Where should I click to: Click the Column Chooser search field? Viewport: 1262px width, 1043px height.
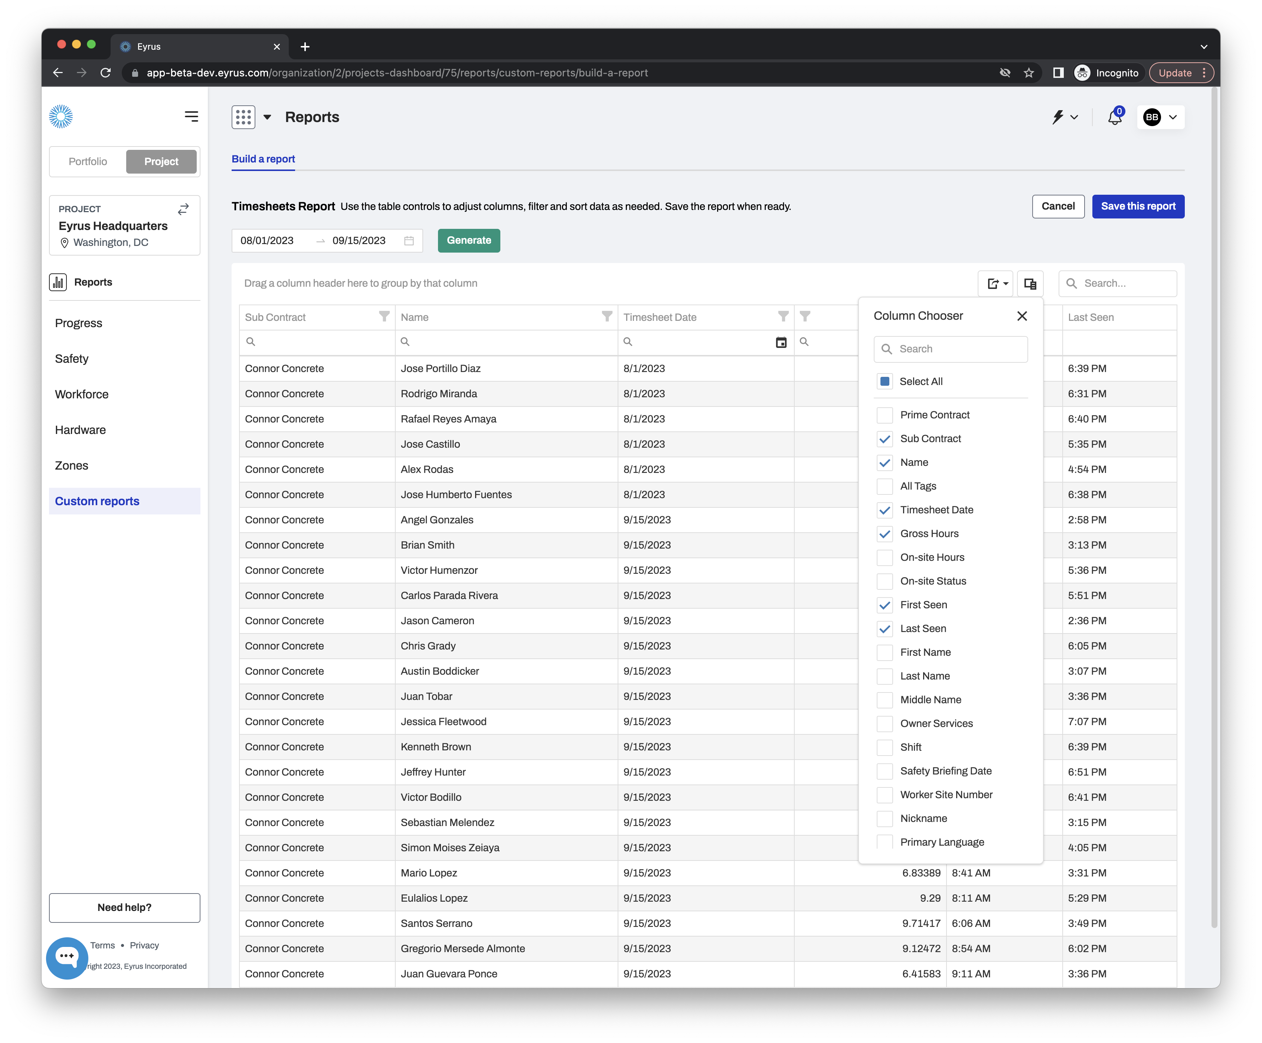tap(950, 349)
